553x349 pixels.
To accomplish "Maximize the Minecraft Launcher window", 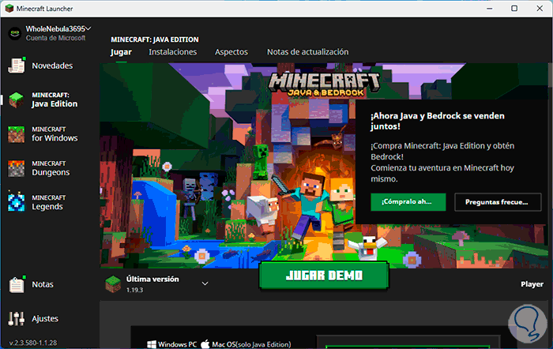I will (514, 8).
